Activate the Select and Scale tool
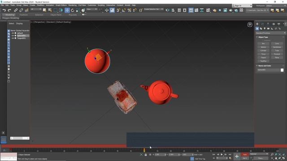 (78, 10)
